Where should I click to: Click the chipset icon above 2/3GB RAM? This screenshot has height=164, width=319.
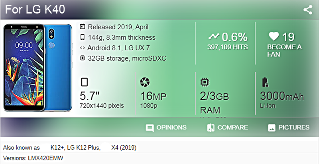pyautogui.click(x=205, y=82)
